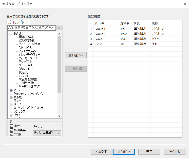The width and height of the screenshot is (189, 158).
Task: Click the tree scrollbar up arrow
Action: point(60,34)
